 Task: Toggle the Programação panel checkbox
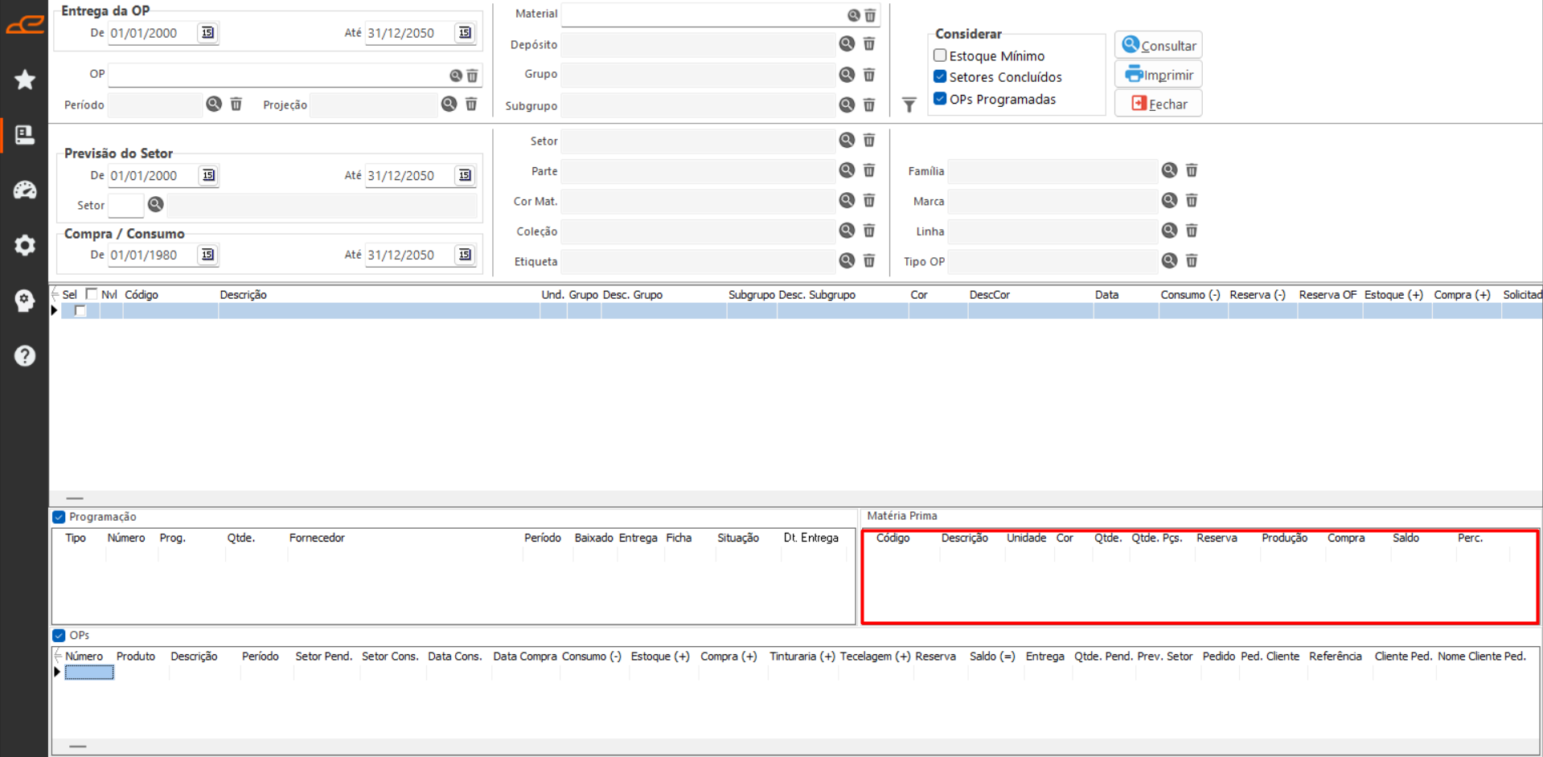[x=59, y=517]
